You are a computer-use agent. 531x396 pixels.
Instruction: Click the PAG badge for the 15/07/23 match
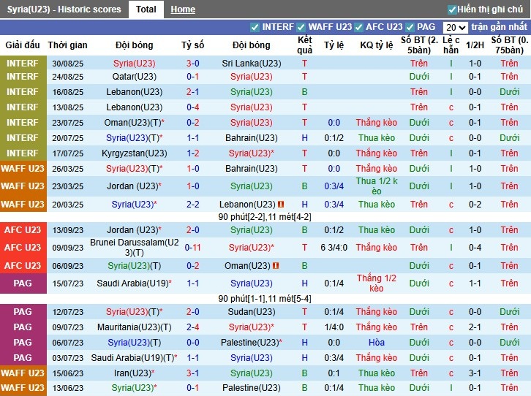(x=23, y=283)
